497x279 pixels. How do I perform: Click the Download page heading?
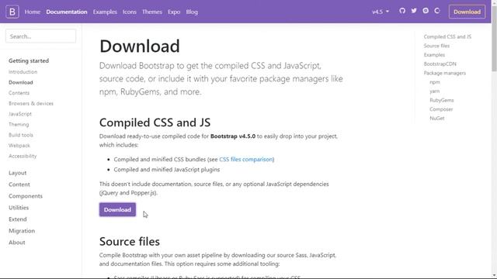140,46
